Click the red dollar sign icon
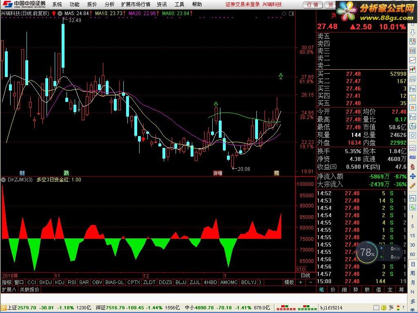 point(412,167)
